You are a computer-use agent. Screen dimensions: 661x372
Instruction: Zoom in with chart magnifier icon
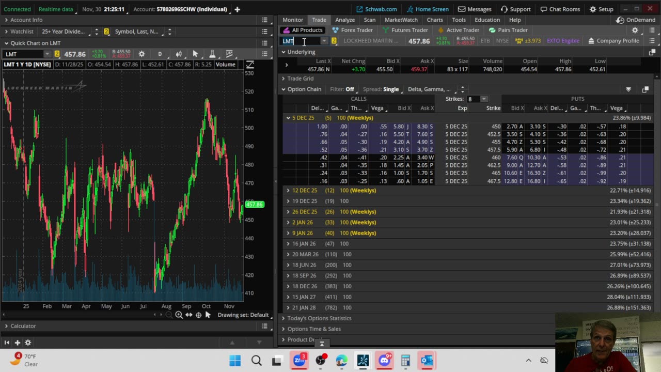[179, 315]
